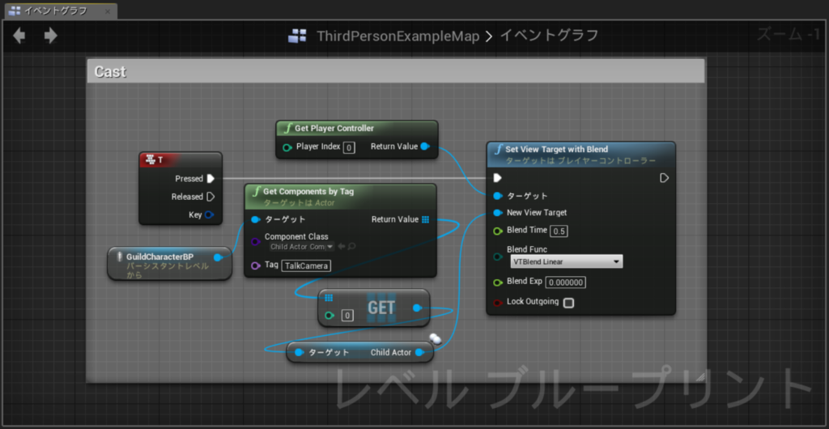Click Blend Exp input pin
The width and height of the screenshot is (829, 429).
point(498,282)
